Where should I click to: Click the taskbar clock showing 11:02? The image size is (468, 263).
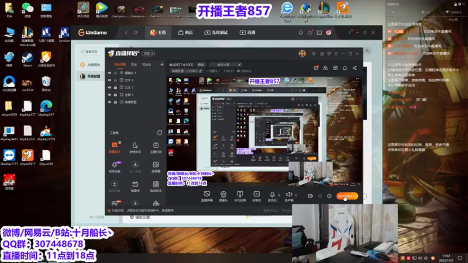[x=446, y=258]
